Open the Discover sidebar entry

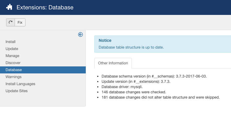pyautogui.click(x=13, y=63)
